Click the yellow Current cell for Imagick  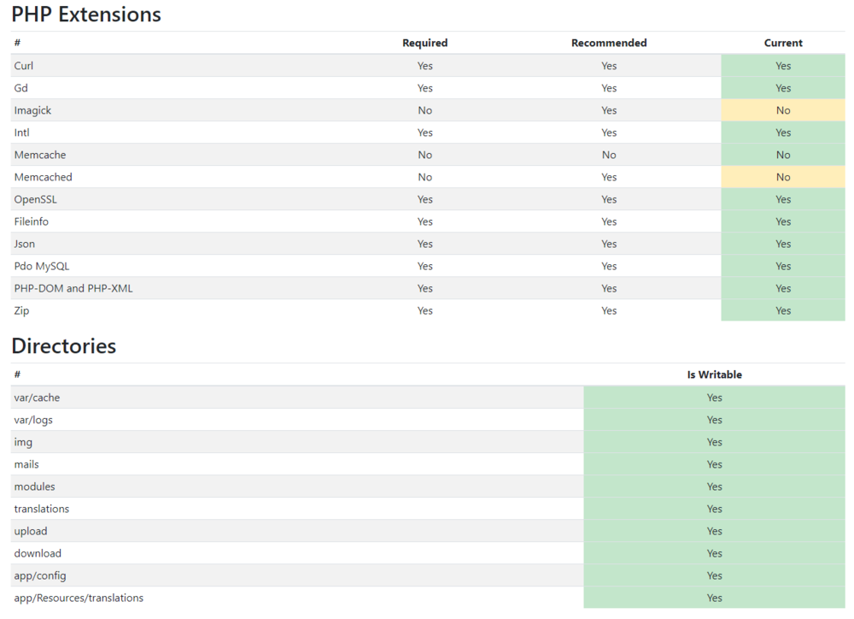(x=783, y=110)
